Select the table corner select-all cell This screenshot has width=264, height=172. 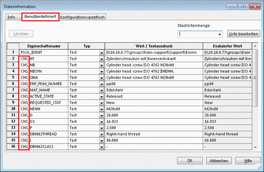point(13,46)
